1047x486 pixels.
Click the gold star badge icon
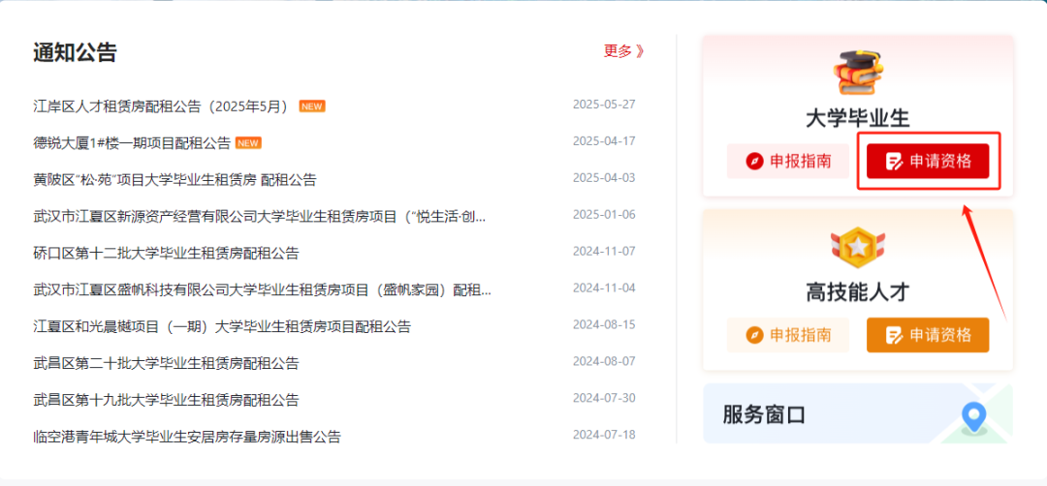click(857, 247)
